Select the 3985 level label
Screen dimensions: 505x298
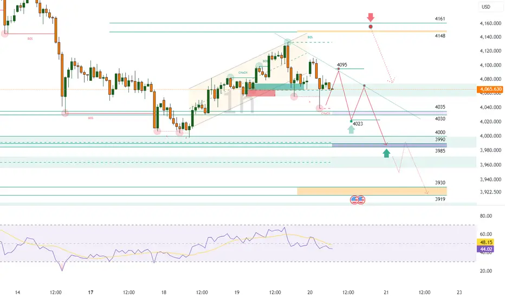440,151
